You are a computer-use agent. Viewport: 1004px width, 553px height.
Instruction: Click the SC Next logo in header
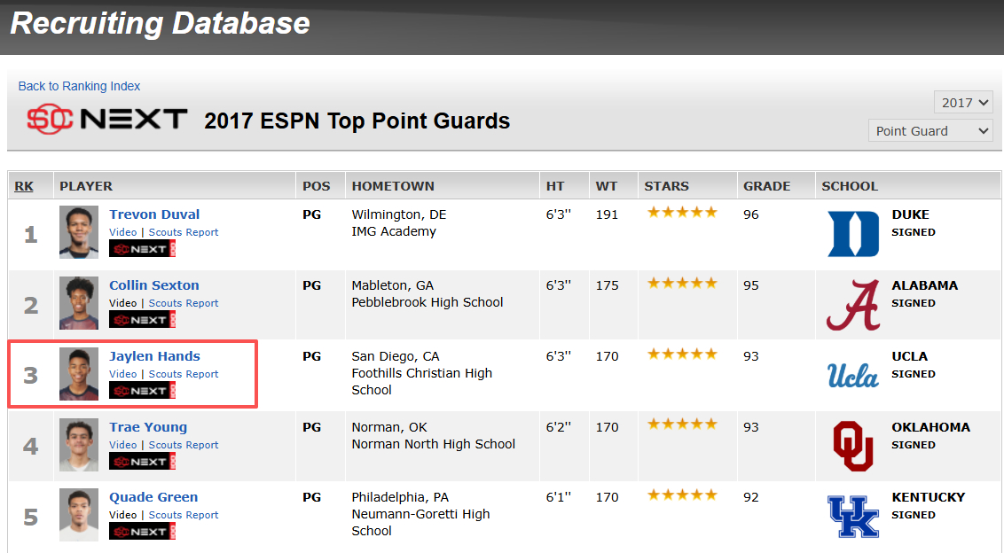coord(107,119)
